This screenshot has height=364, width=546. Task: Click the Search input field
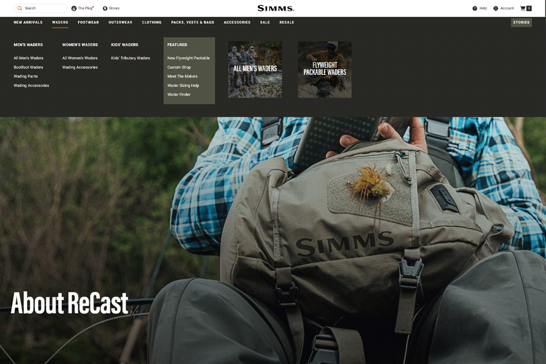coord(41,8)
